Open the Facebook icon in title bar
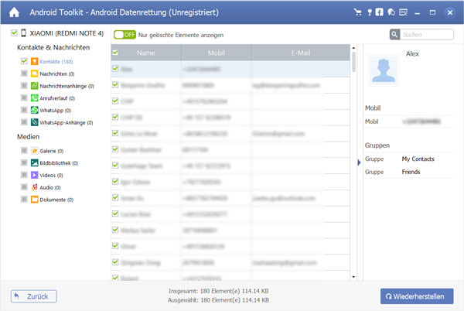Viewport: 464px width, 311px height. (379, 12)
